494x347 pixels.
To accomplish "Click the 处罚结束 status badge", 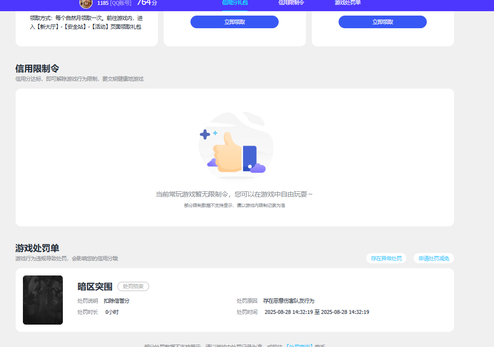I will [x=133, y=286].
